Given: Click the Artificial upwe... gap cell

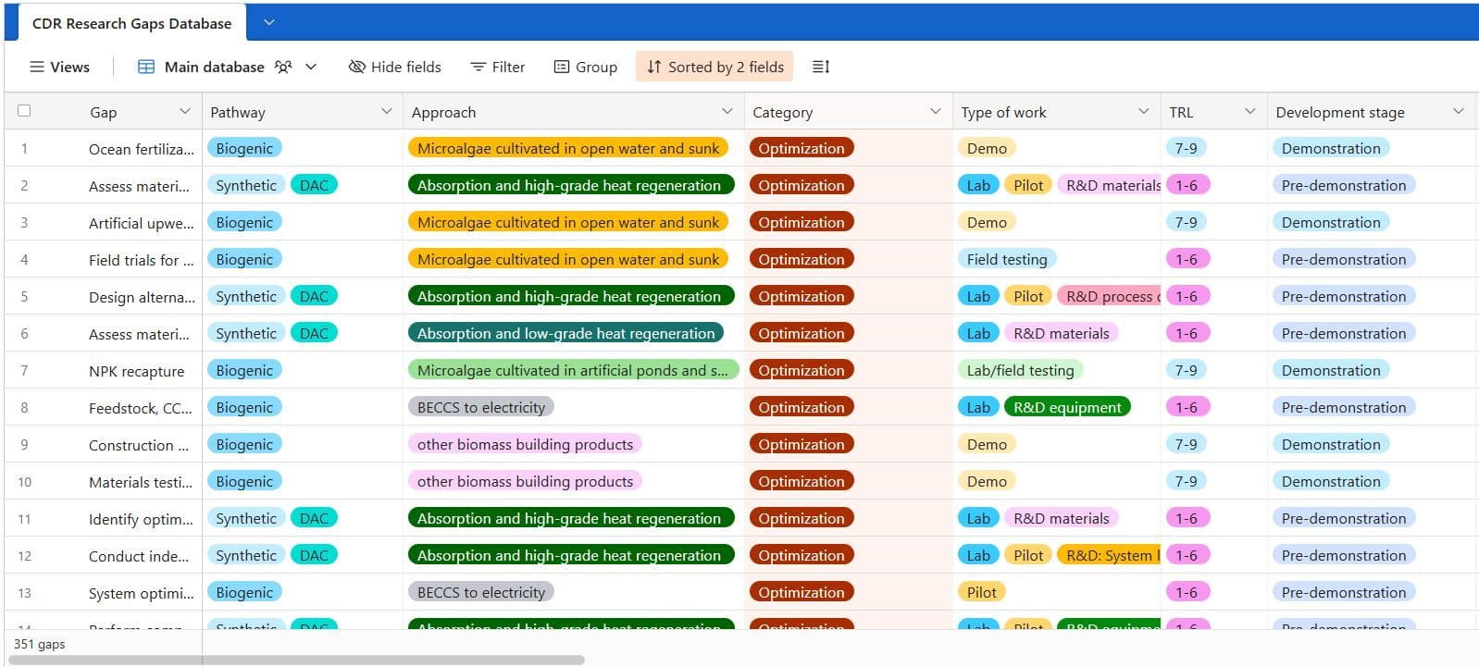Looking at the screenshot, I should [142, 223].
